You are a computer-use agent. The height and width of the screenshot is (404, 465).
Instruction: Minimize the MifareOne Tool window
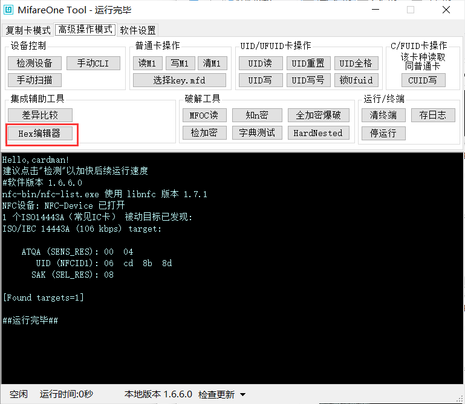coord(376,10)
